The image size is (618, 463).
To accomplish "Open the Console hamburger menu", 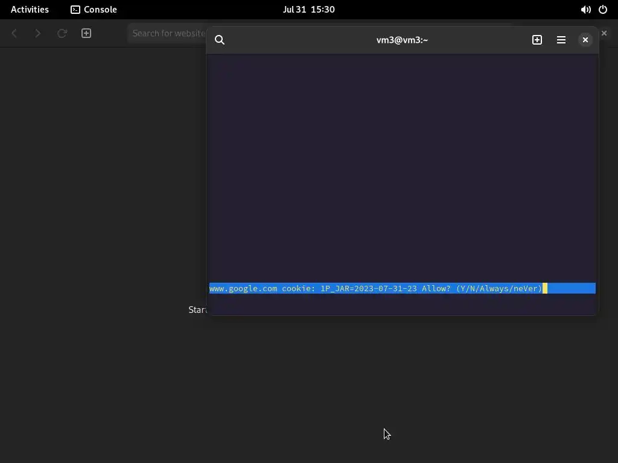I will [561, 40].
